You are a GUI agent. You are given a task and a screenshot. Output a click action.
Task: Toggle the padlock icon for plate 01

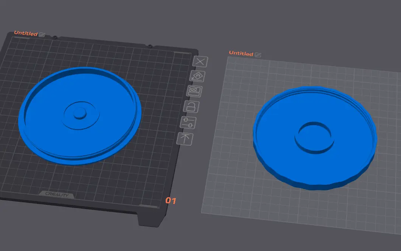(x=191, y=107)
